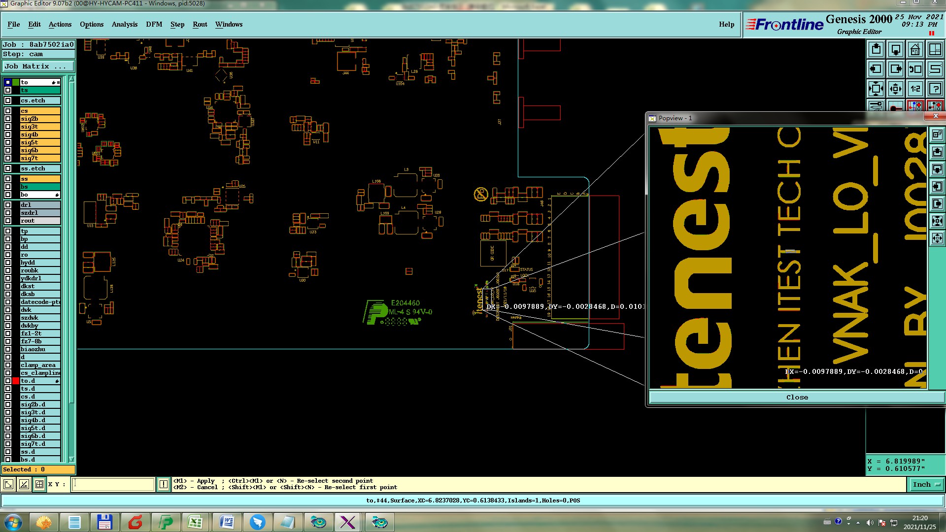Open the Inch units dropdown

coord(926,484)
